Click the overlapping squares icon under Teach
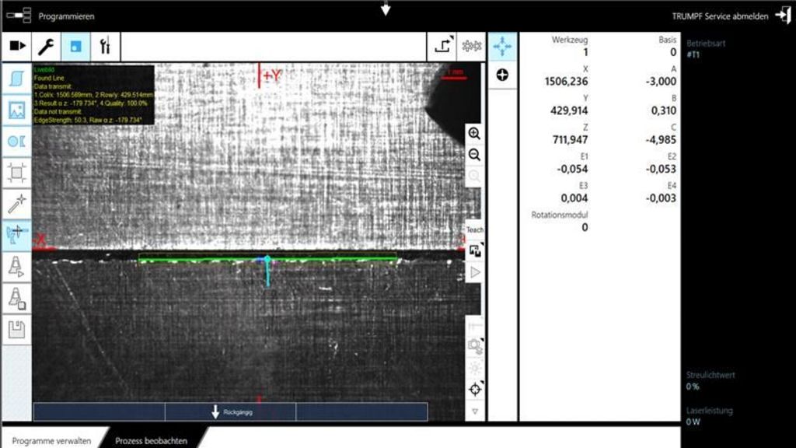796x448 pixels. pyautogui.click(x=475, y=251)
